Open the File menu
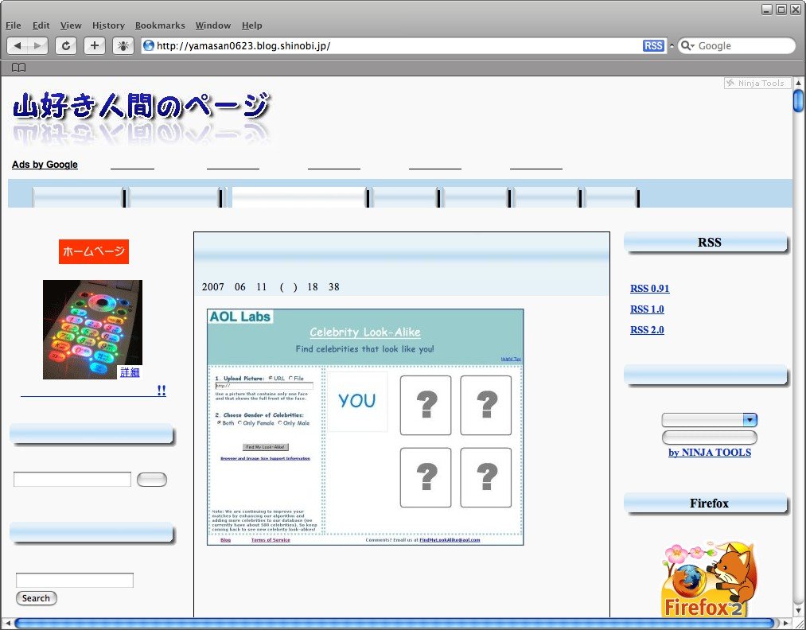806x630 pixels. [14, 25]
